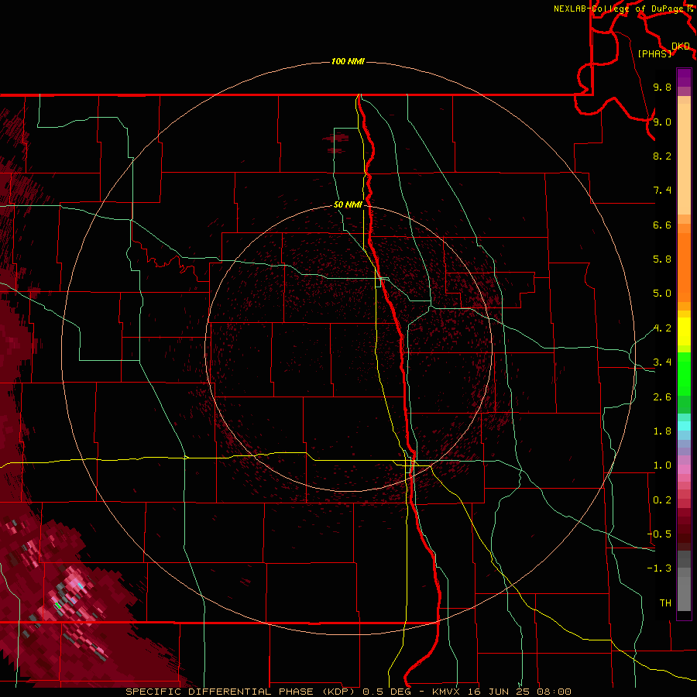Click the "TH" threshold label on the scale
This screenshot has height=697, width=697.
(665, 603)
